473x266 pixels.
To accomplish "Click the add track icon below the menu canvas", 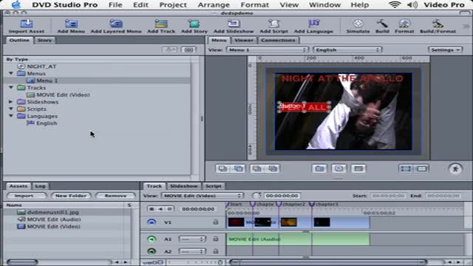I will [358, 168].
